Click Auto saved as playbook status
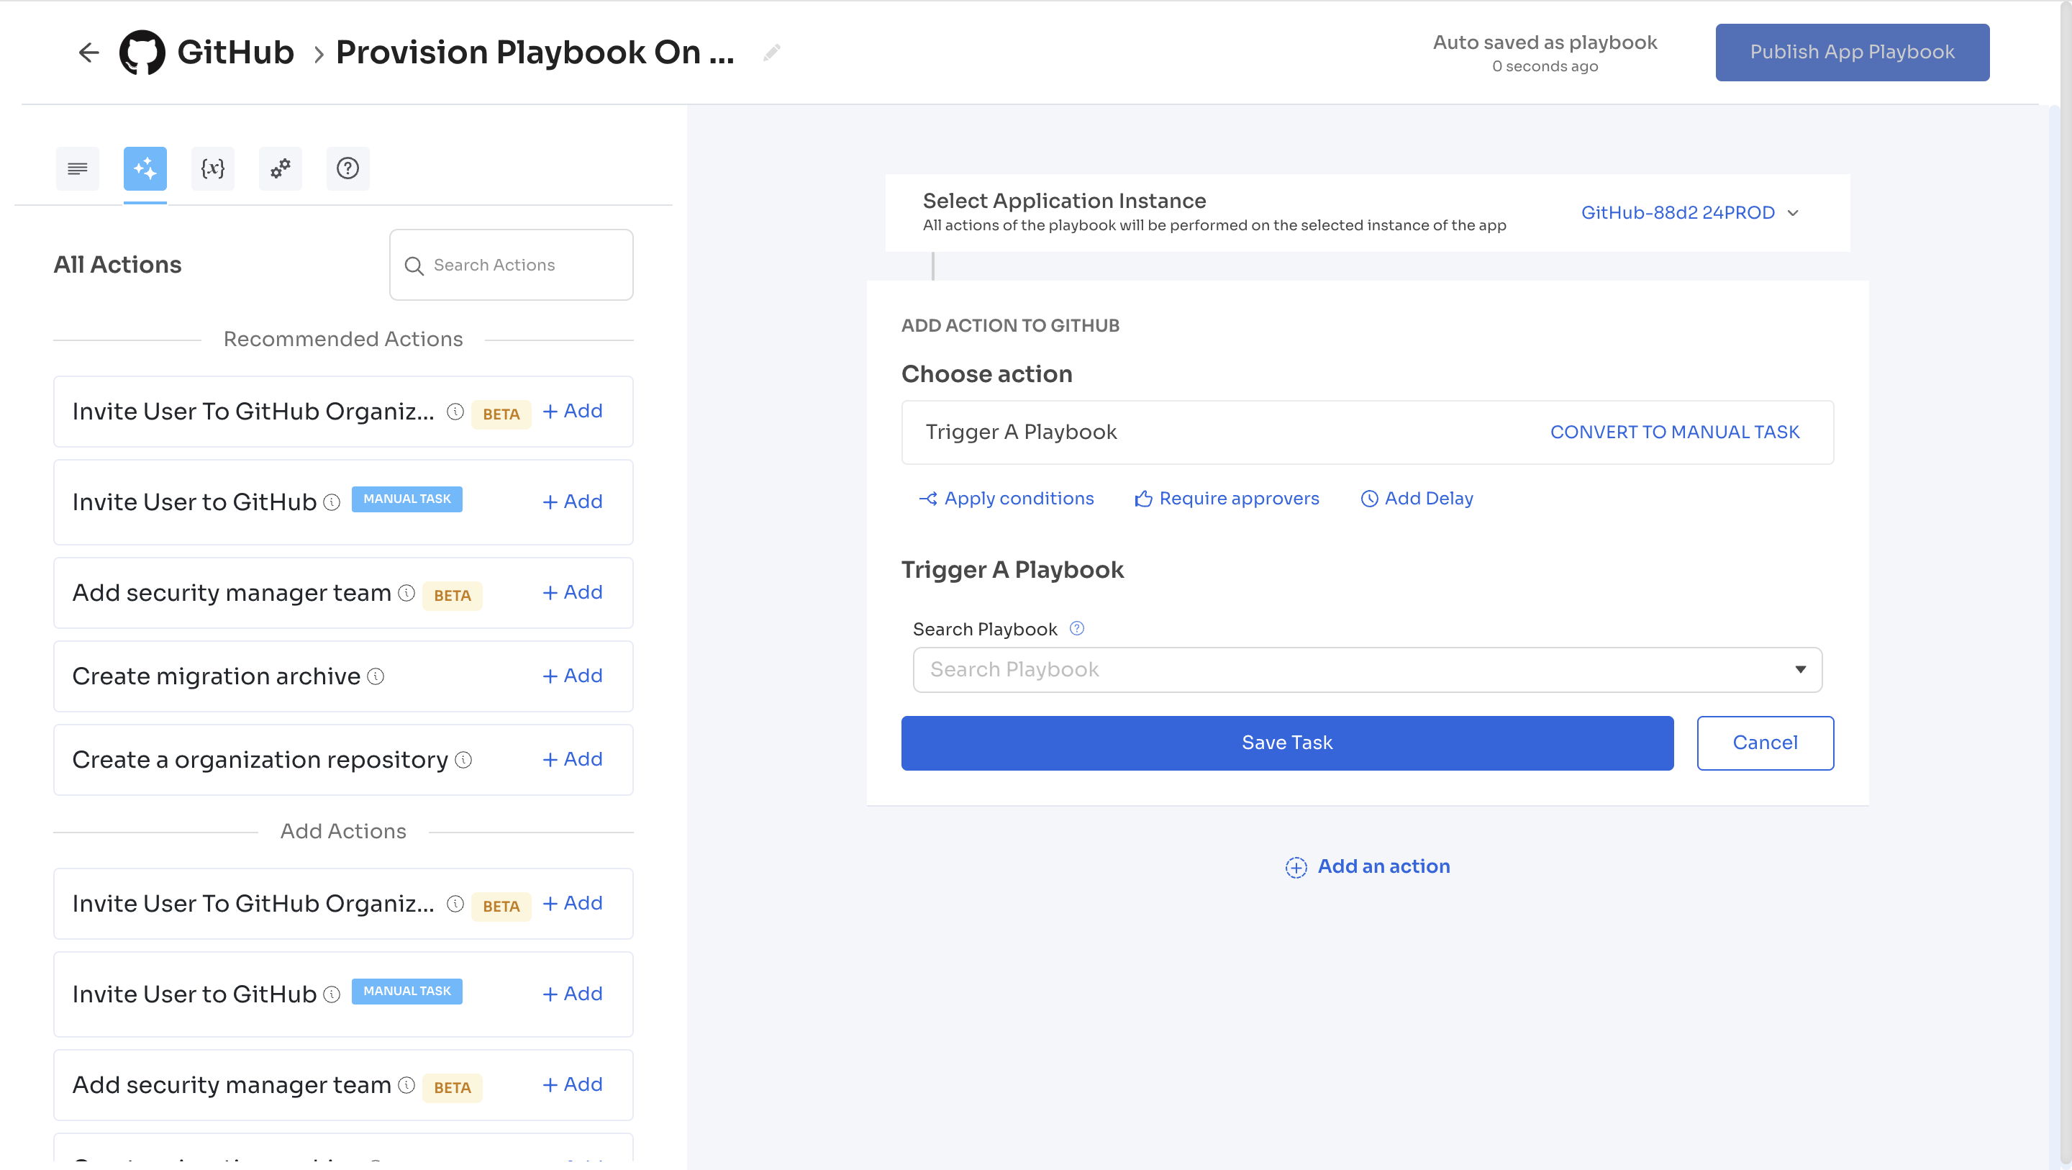2072x1170 pixels. (x=1545, y=42)
